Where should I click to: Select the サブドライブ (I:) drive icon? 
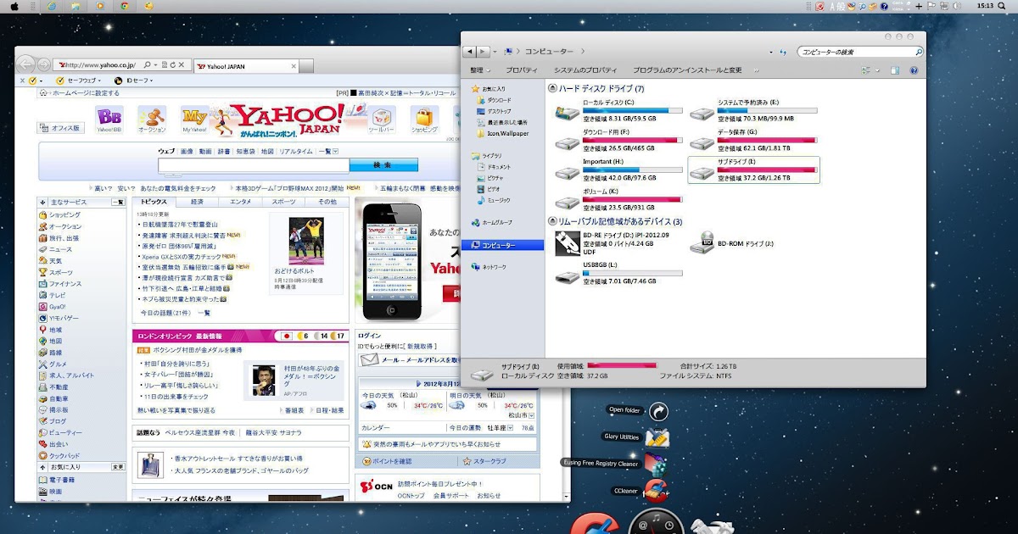[x=702, y=172]
